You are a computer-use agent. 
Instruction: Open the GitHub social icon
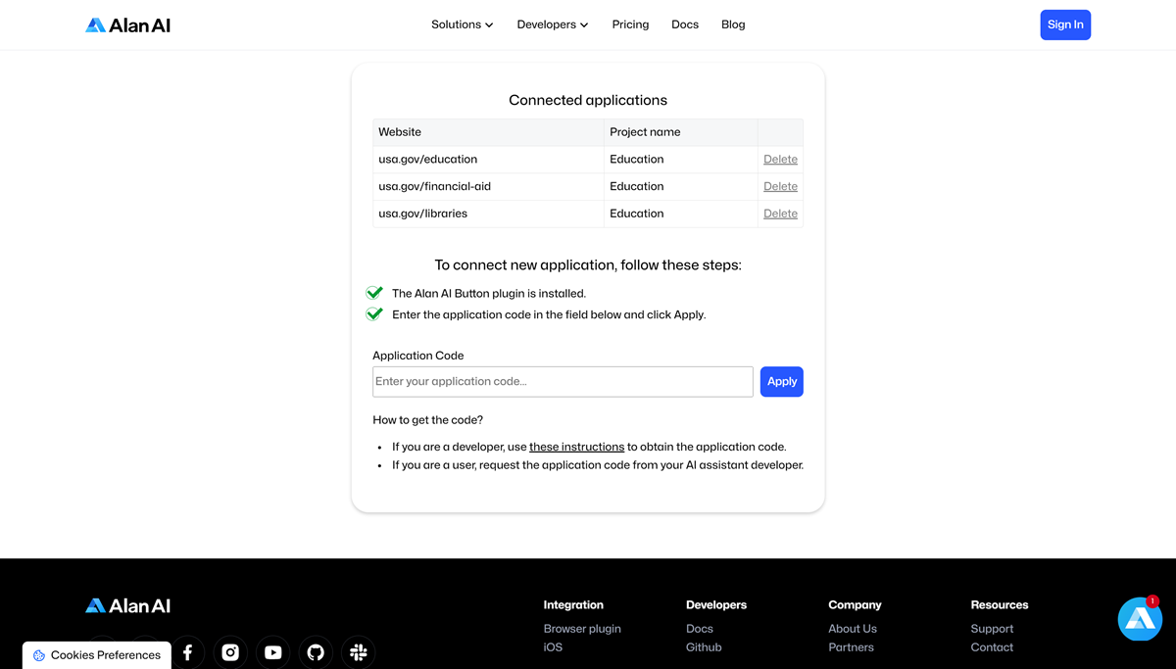316,652
